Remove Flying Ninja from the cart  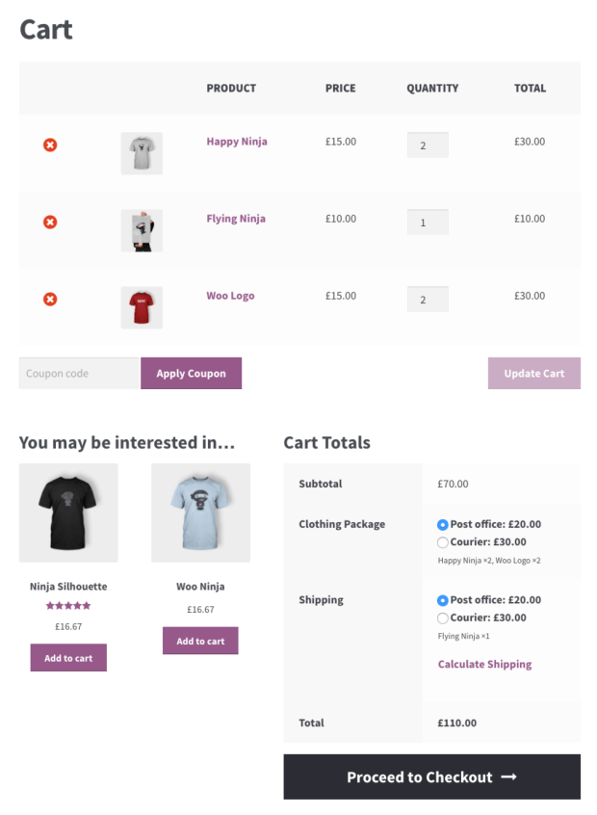pos(49,222)
